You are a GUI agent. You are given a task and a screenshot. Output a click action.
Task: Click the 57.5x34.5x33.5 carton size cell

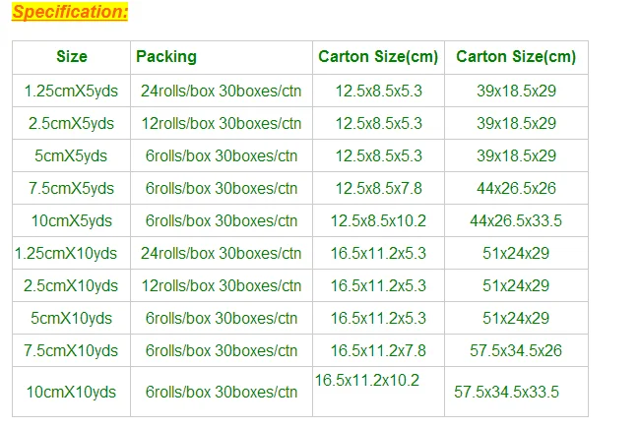[x=506, y=392]
